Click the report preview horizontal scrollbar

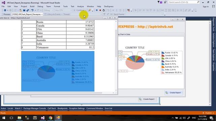51,93
